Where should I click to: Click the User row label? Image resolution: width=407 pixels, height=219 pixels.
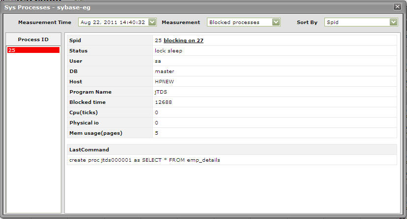pyautogui.click(x=76, y=61)
